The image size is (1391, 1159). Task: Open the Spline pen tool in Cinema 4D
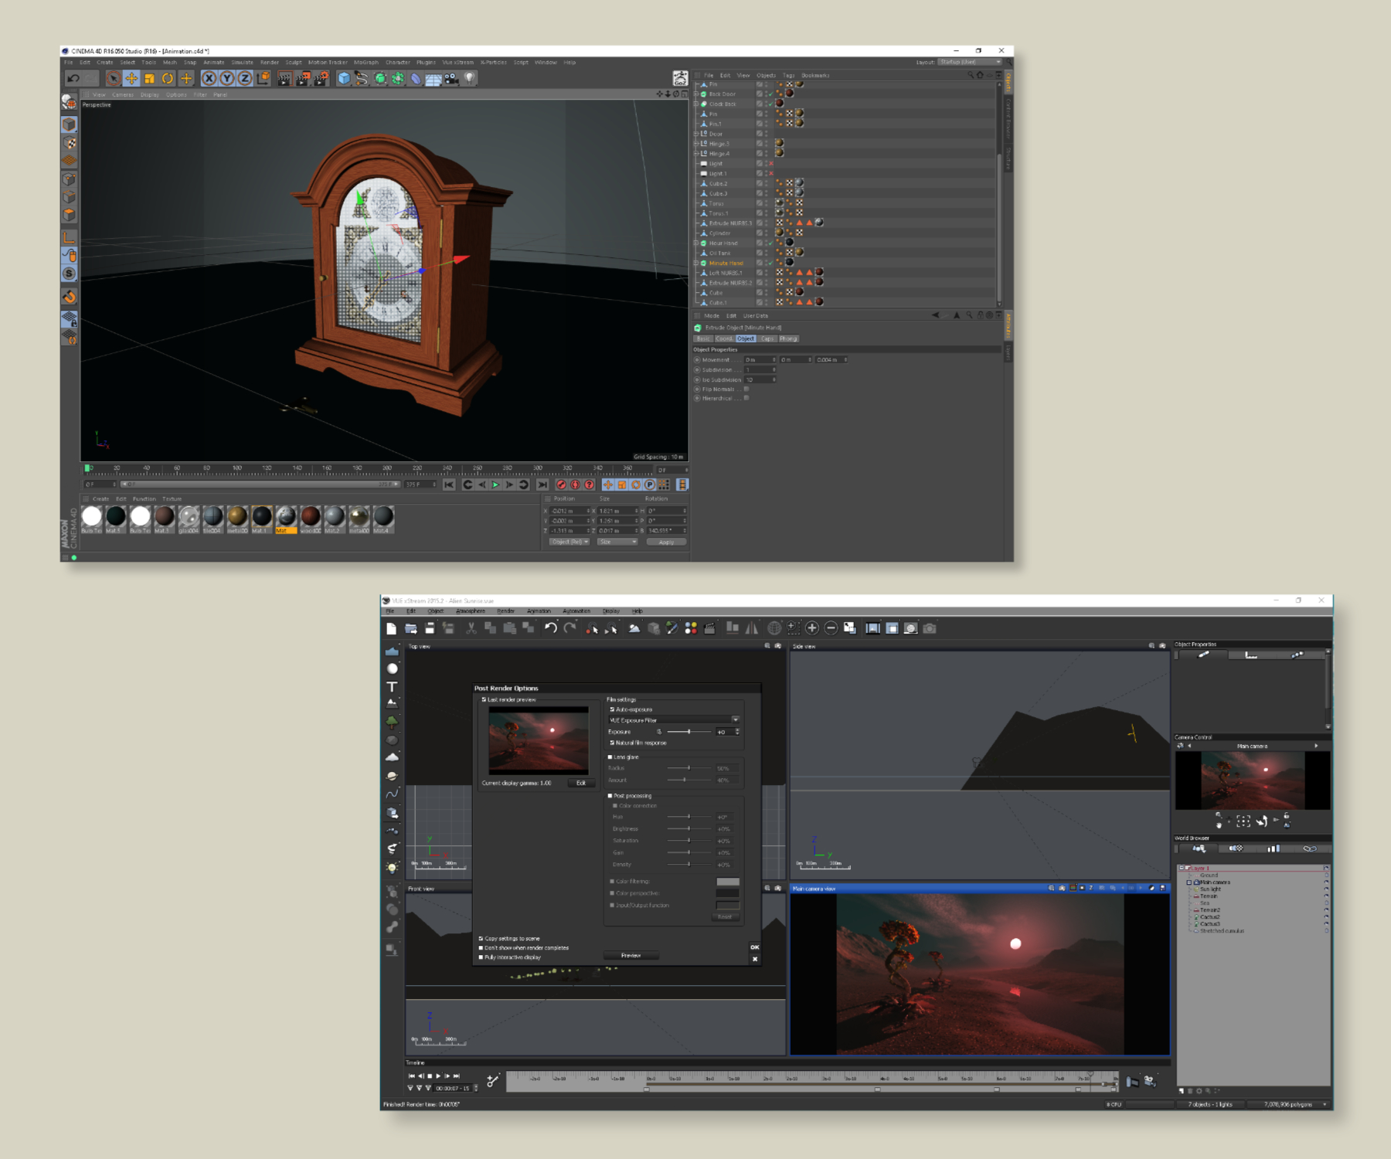[362, 78]
